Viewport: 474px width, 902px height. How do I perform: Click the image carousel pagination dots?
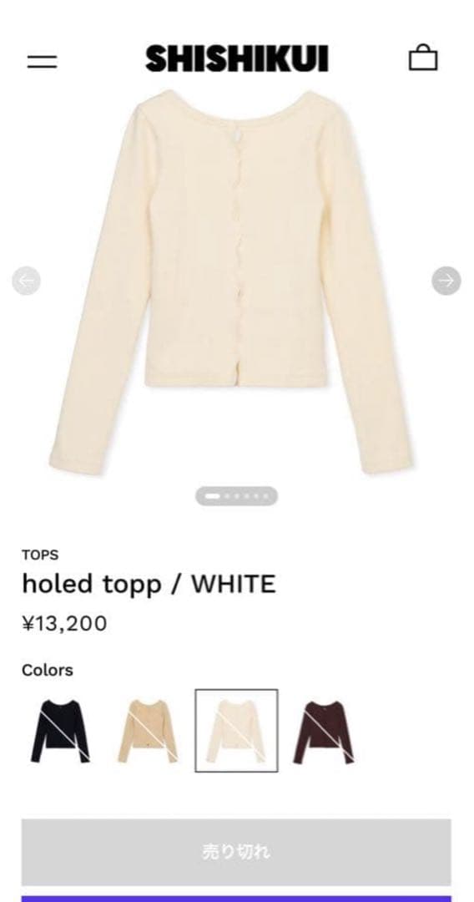[236, 496]
